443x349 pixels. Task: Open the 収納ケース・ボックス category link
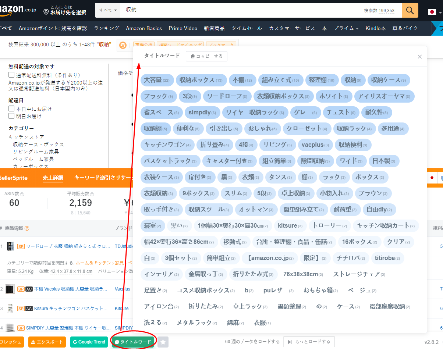(39, 144)
